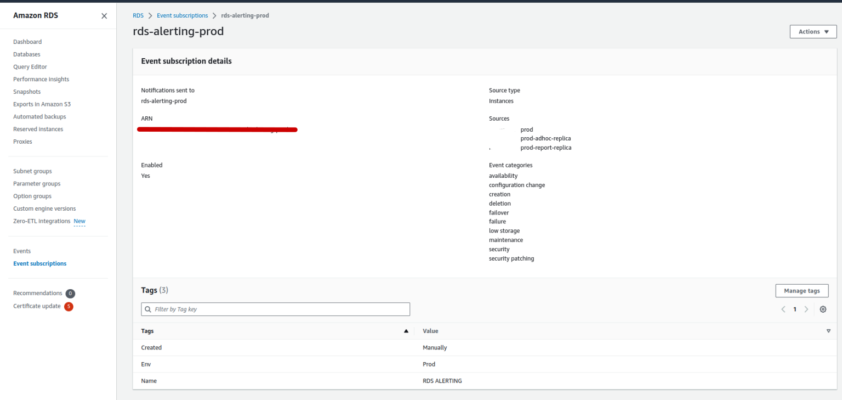This screenshot has height=400, width=842.
Task: Click the Certificate update red badge
Action: pos(69,307)
